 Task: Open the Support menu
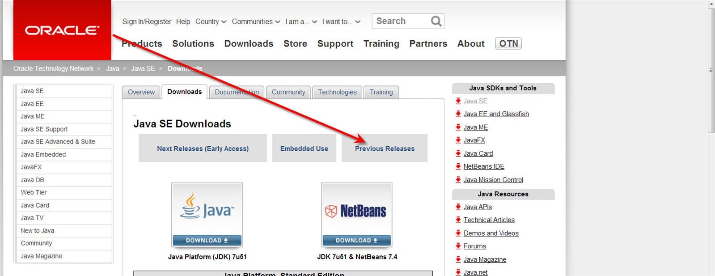pos(335,43)
